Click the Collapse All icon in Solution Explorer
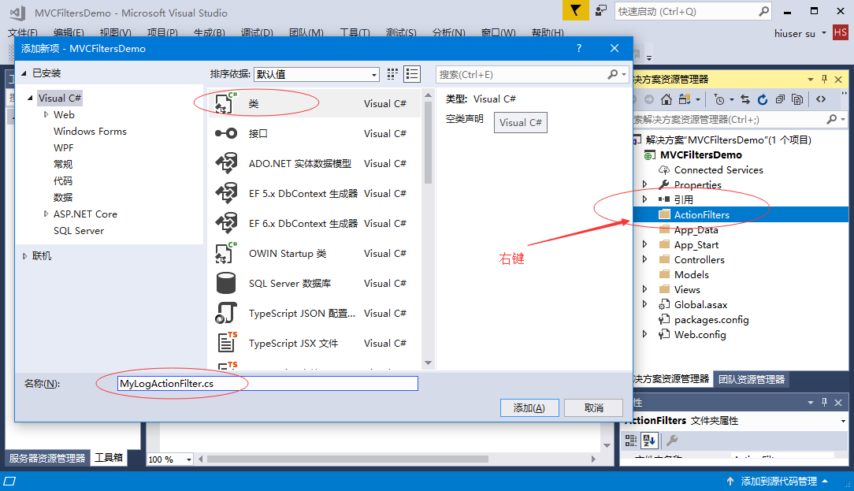 [780, 99]
